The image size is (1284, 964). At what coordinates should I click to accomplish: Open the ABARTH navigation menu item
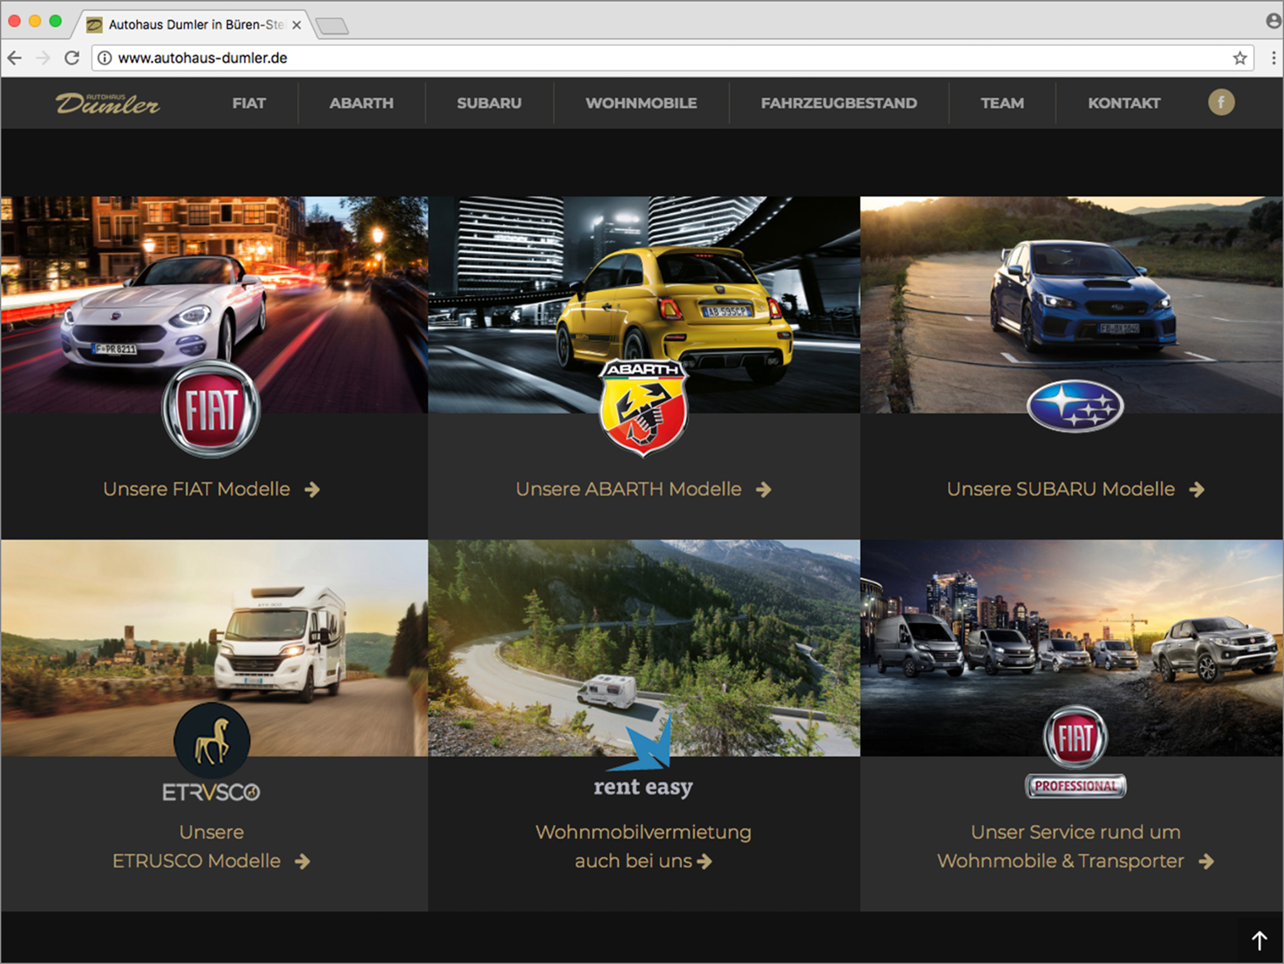(362, 103)
